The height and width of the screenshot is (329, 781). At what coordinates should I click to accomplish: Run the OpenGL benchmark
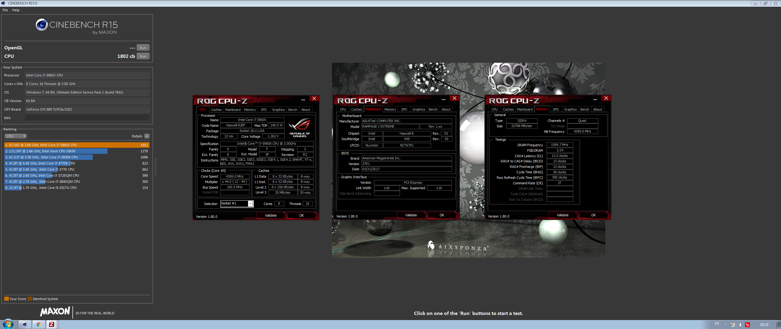pos(143,48)
